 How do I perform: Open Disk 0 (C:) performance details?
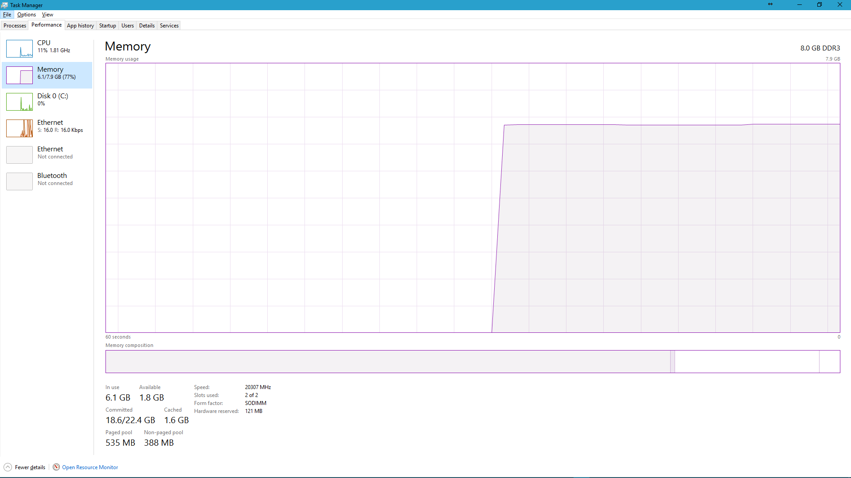tap(47, 102)
